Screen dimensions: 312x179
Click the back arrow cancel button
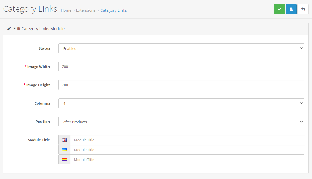pos(303,9)
